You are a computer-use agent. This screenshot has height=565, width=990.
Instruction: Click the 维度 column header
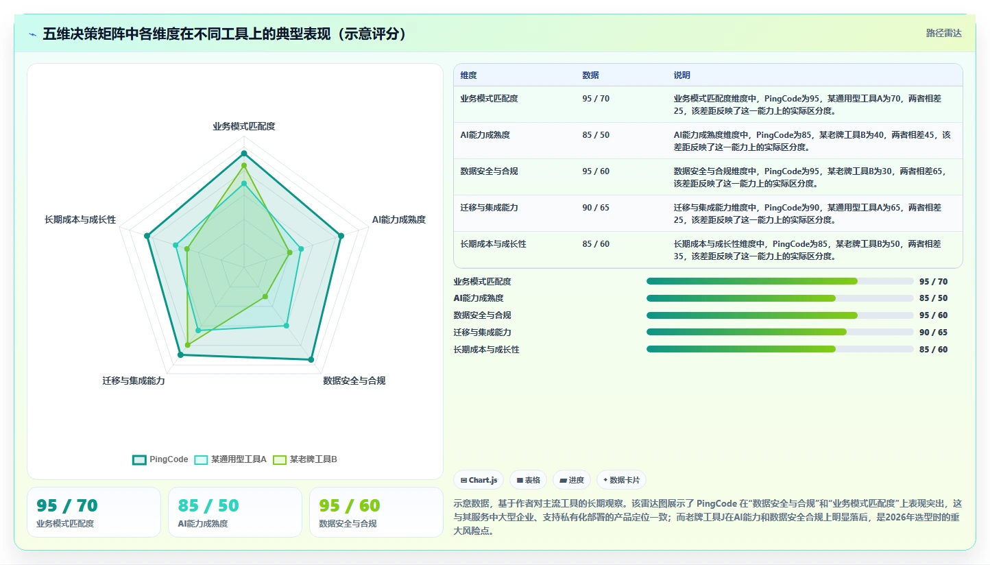click(x=469, y=75)
